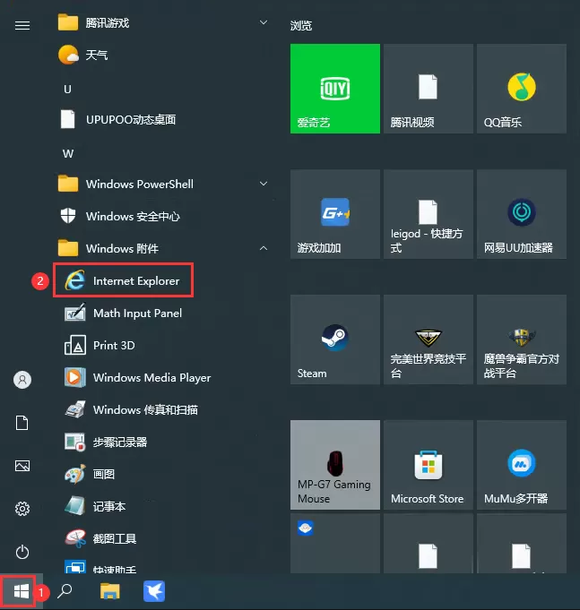
Task: Open the 魔兽争霸官方对战平台 tile
Action: click(x=522, y=339)
